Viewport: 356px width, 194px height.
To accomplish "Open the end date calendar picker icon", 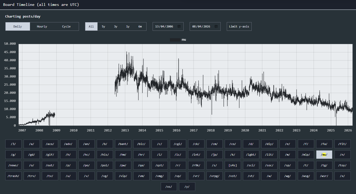I will (216, 26).
